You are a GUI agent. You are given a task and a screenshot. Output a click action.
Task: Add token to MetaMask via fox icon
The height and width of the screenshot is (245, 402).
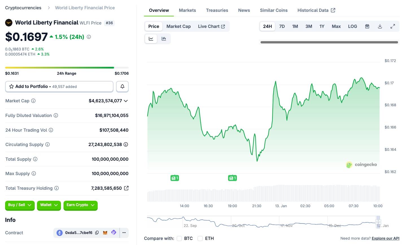point(105,233)
